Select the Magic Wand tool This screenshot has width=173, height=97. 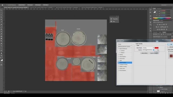[x=1, y=17]
